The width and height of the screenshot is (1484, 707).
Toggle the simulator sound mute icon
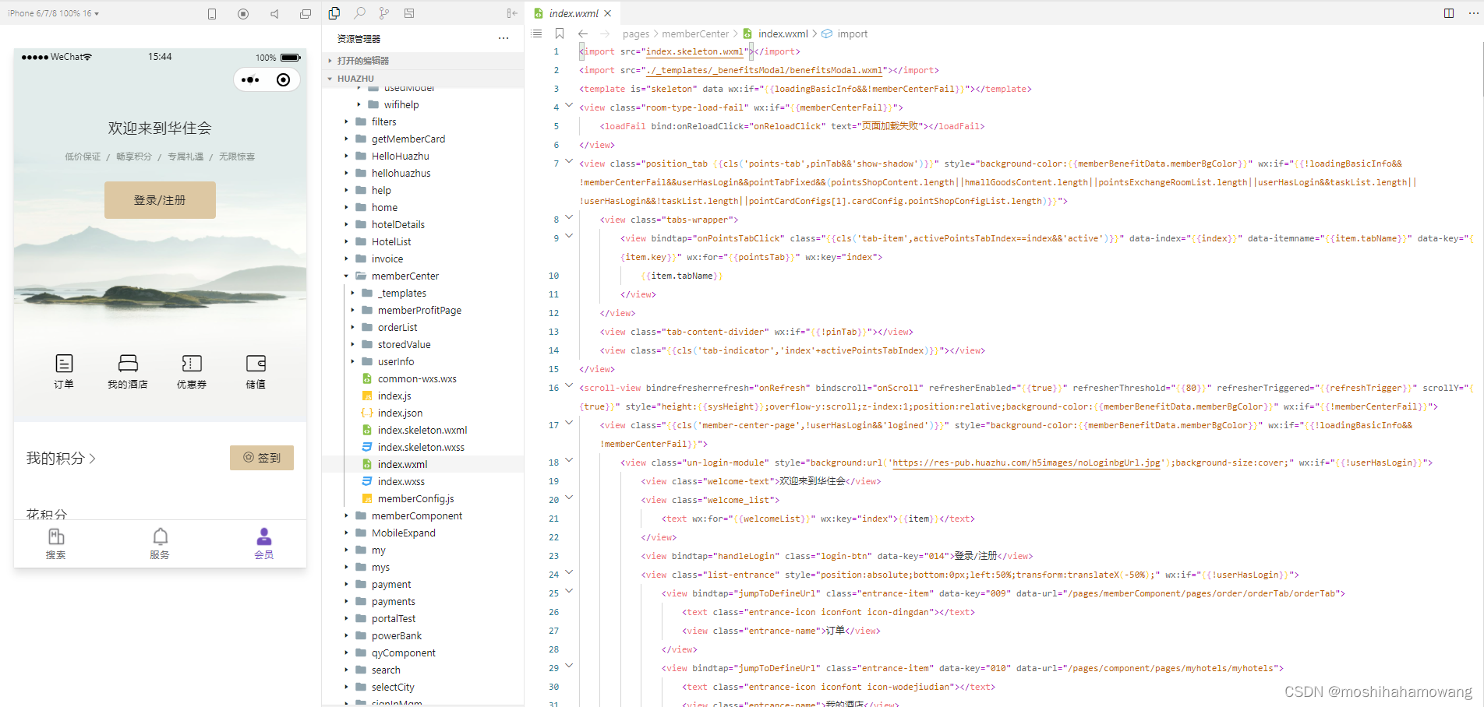(274, 13)
